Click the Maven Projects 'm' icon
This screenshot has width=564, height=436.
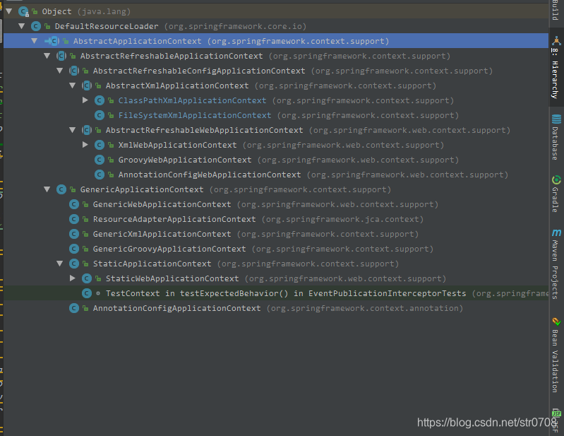pyautogui.click(x=556, y=232)
